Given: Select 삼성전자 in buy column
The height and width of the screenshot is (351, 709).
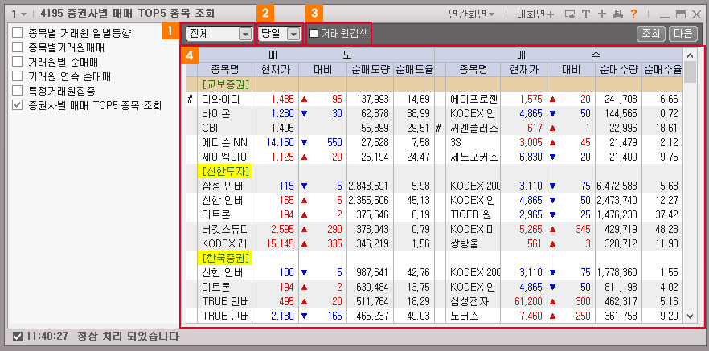Looking at the screenshot, I should (x=469, y=301).
